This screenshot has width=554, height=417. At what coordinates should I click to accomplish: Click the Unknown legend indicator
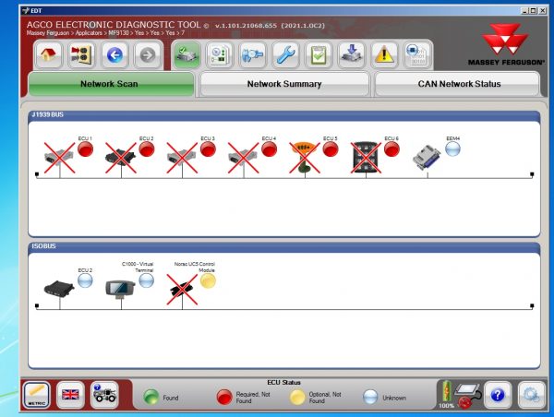coord(370,398)
